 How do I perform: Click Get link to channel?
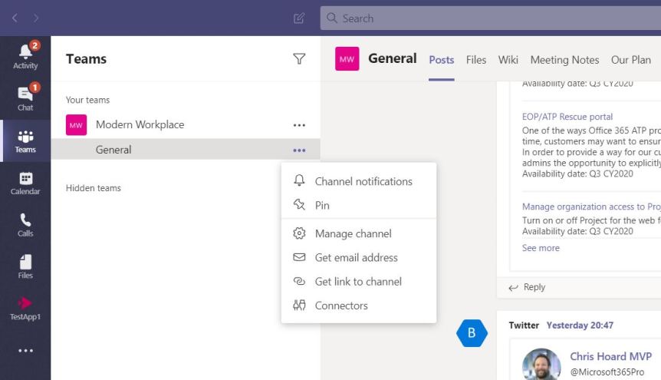coord(358,281)
